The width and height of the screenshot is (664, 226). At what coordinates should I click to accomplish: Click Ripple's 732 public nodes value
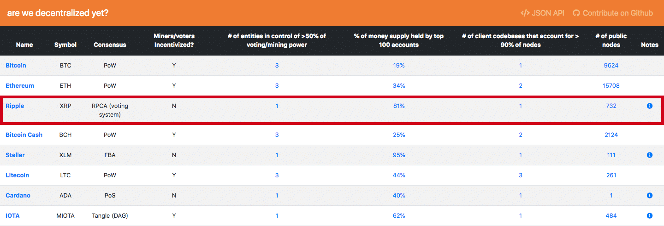coord(611,106)
